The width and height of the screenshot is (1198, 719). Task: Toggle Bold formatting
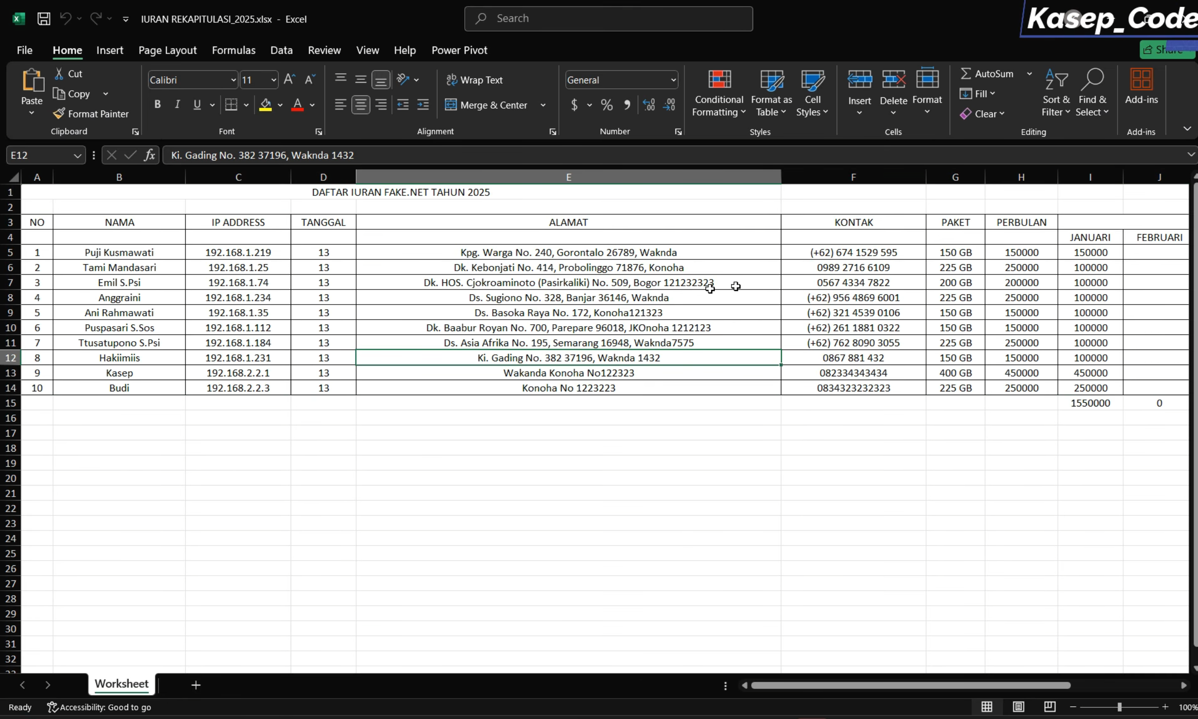click(157, 104)
